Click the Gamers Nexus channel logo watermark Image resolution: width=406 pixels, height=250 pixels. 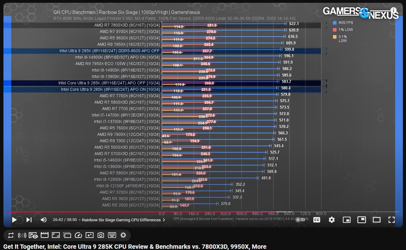pos(361,13)
